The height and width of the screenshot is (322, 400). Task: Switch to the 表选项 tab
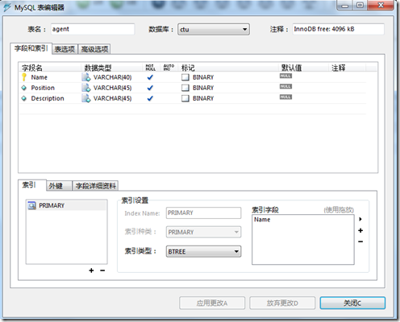point(65,49)
